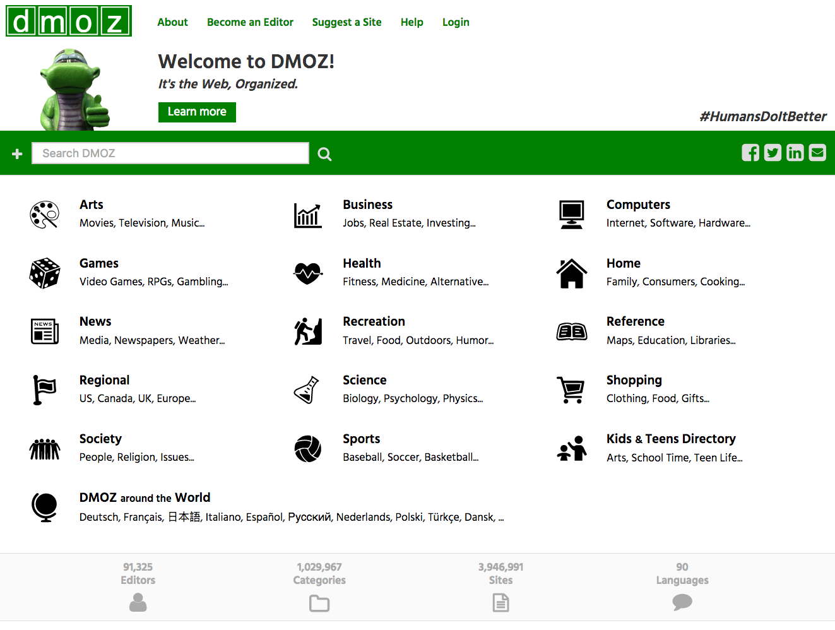Screen dimensions: 835x630
Task: Open the Sports volleyball icon
Action: coord(308,449)
